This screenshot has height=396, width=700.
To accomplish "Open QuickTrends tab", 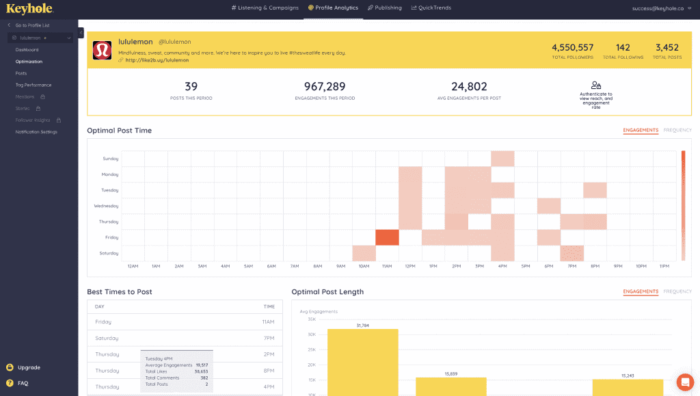I will point(431,8).
